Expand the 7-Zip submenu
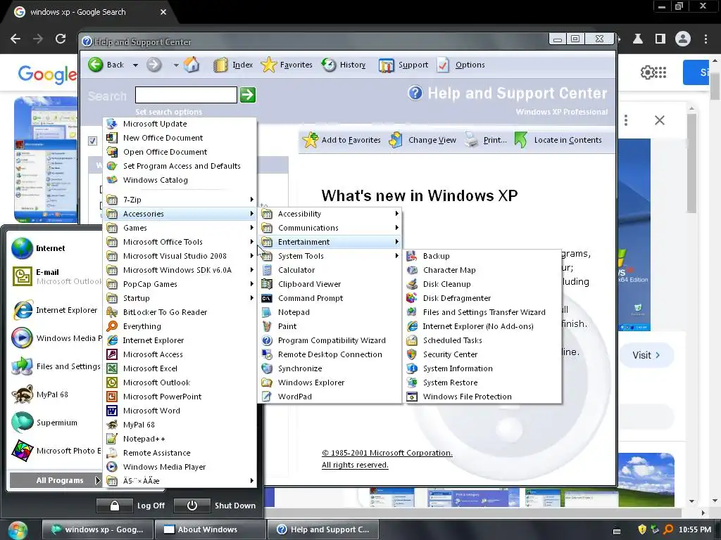This screenshot has width=721, height=540. tap(180, 200)
